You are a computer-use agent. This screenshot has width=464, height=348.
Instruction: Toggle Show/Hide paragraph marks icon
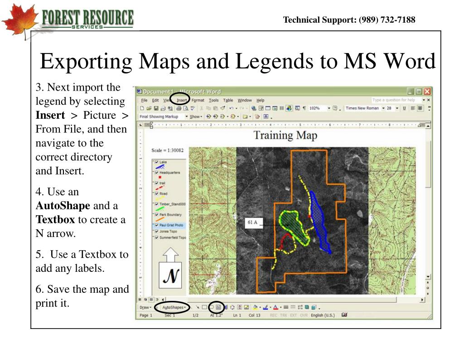coord(304,108)
